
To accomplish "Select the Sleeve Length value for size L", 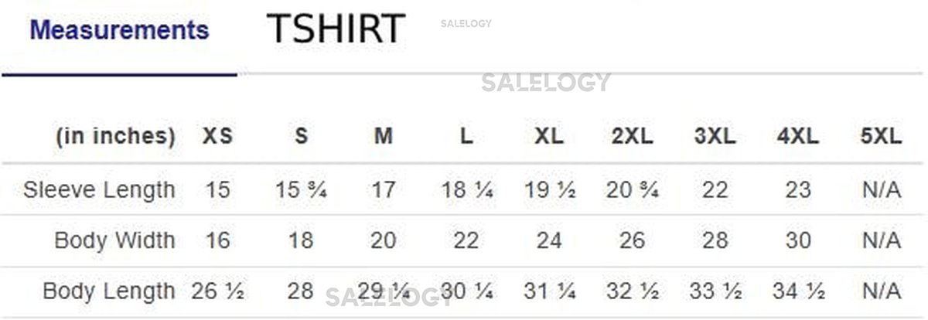I will pos(466,189).
